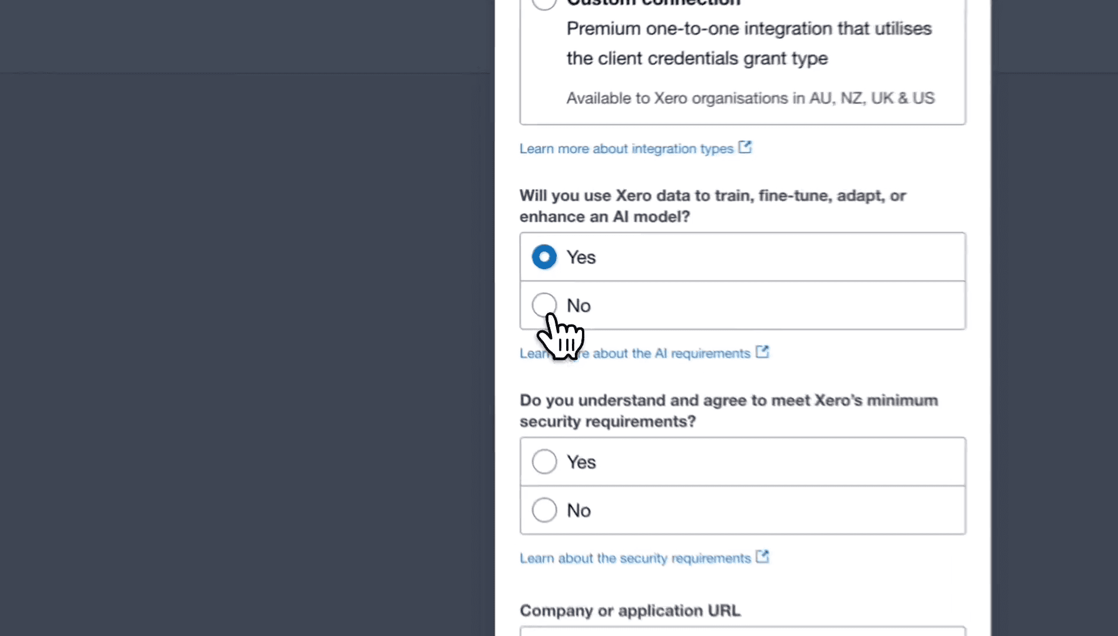This screenshot has height=636, width=1118.
Task: Choose Yes for minimum security requirements
Action: pyautogui.click(x=544, y=462)
